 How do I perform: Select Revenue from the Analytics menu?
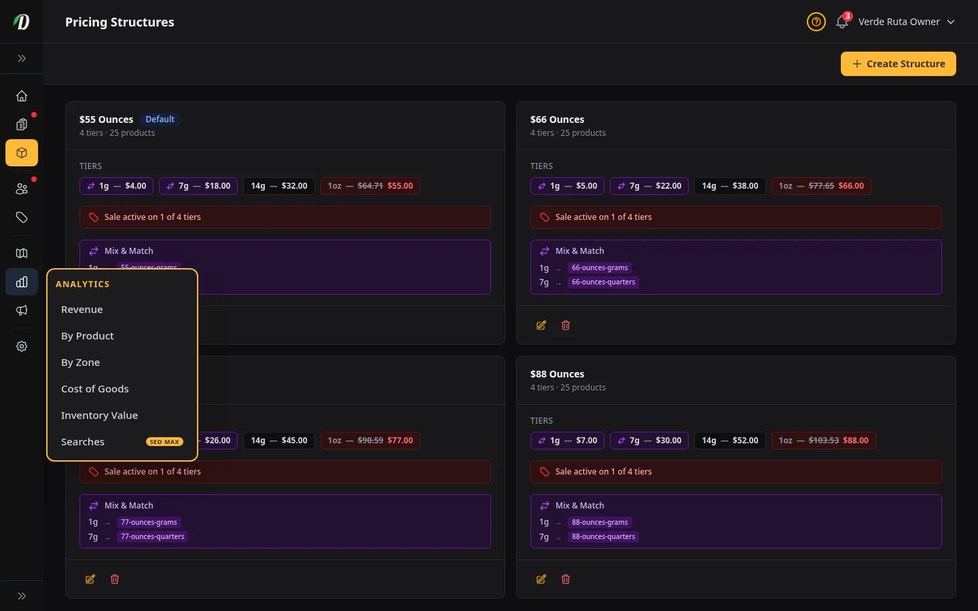[81, 309]
